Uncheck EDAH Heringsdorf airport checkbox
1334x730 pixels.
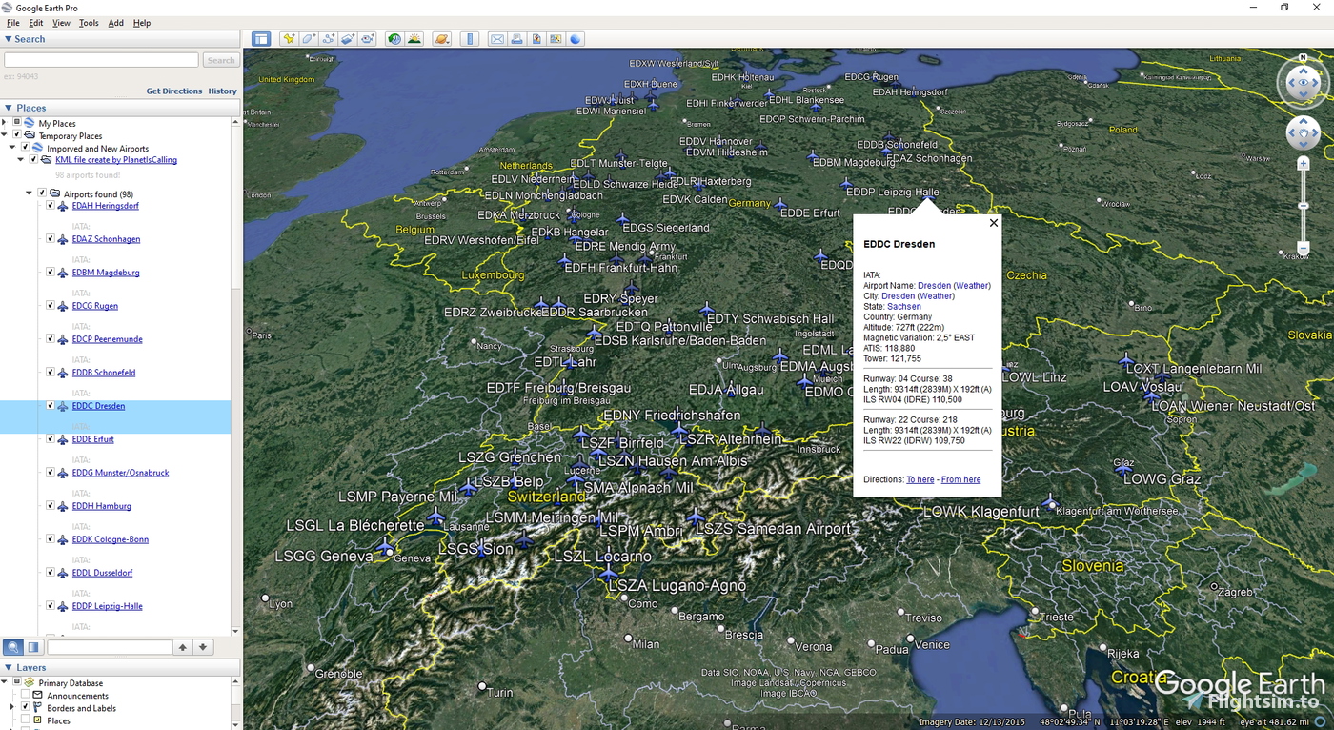click(x=50, y=205)
